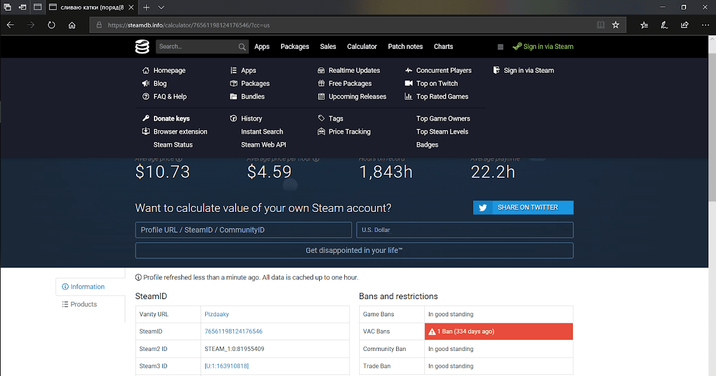716x376 pixels.
Task: Add page to favorites star
Action: (616, 25)
